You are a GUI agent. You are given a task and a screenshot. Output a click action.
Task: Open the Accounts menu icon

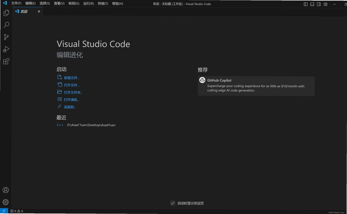6,190
